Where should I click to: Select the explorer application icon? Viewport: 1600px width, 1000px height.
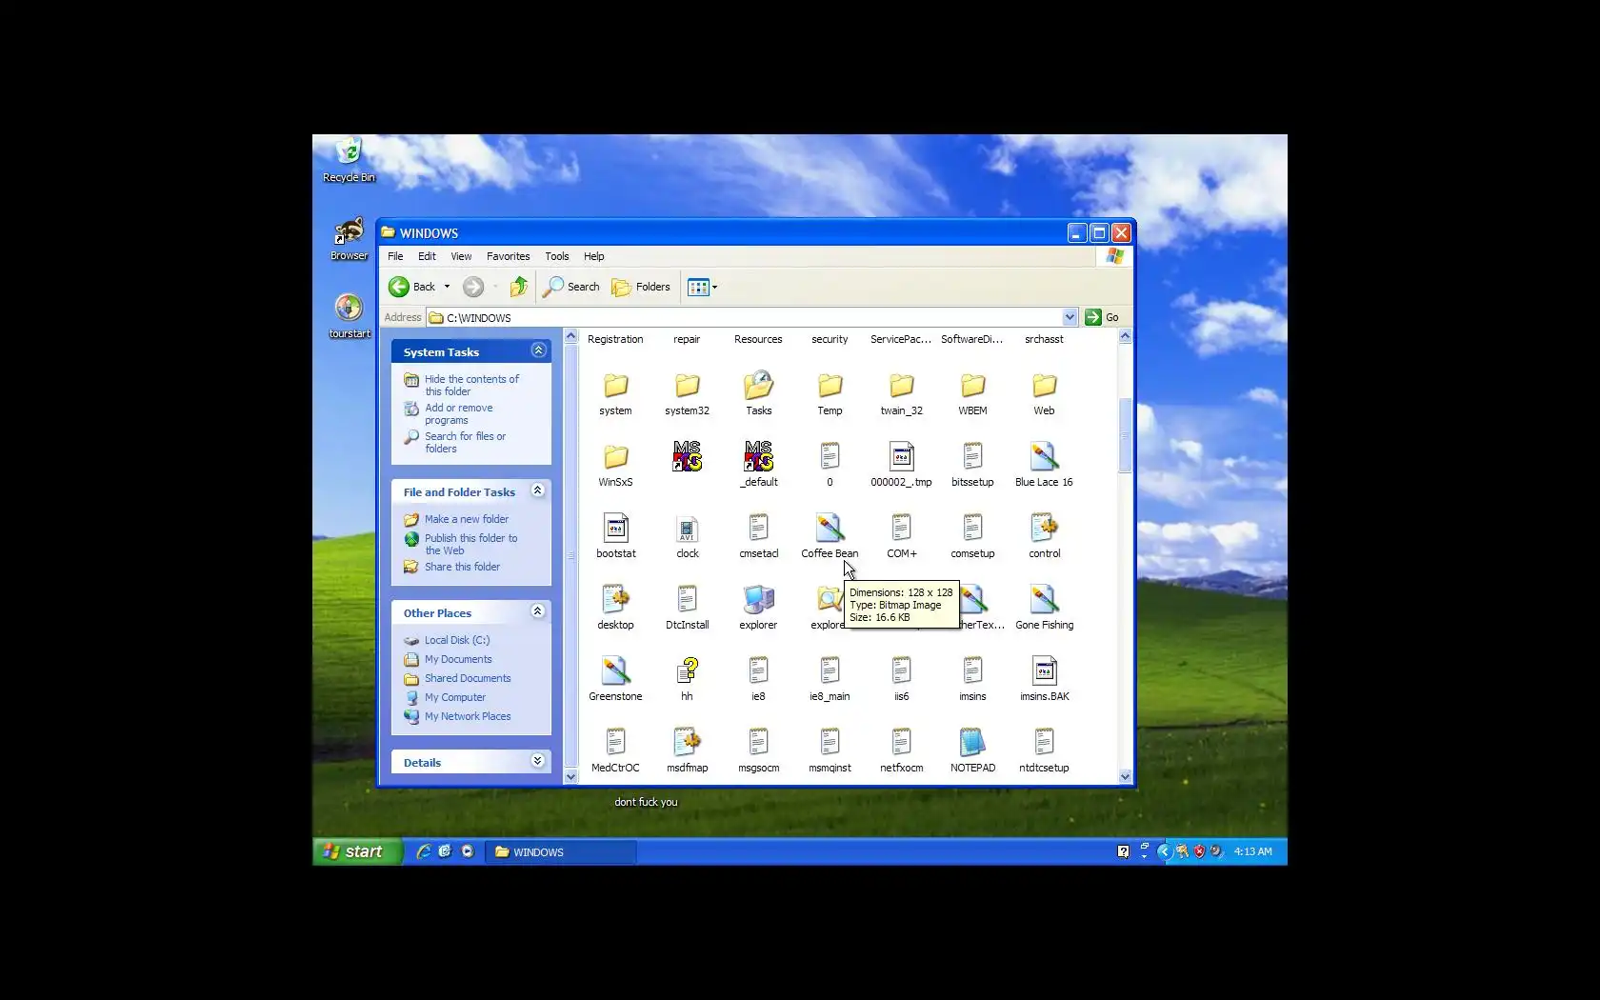(758, 600)
